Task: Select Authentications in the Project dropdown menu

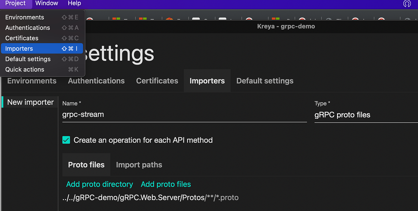Action: pyautogui.click(x=27, y=28)
